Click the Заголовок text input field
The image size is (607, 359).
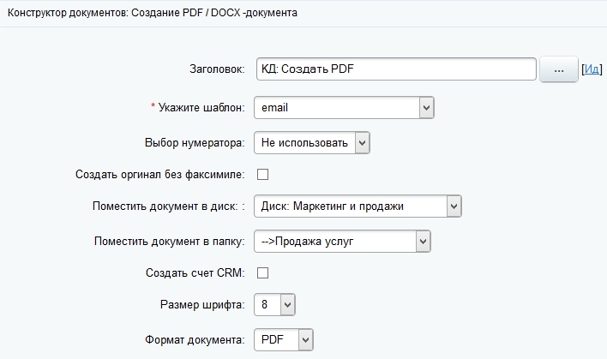395,69
